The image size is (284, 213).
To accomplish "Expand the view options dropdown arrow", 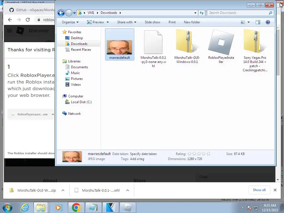I will pyautogui.click(x=248, y=22).
